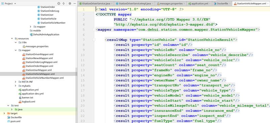
Task: Fold the mapper tag at line 5
Action: pos(94,30)
